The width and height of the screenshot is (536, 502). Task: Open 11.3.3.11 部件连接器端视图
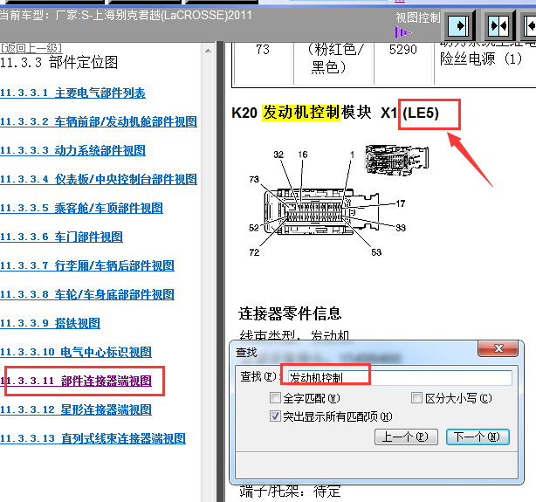(x=76, y=381)
